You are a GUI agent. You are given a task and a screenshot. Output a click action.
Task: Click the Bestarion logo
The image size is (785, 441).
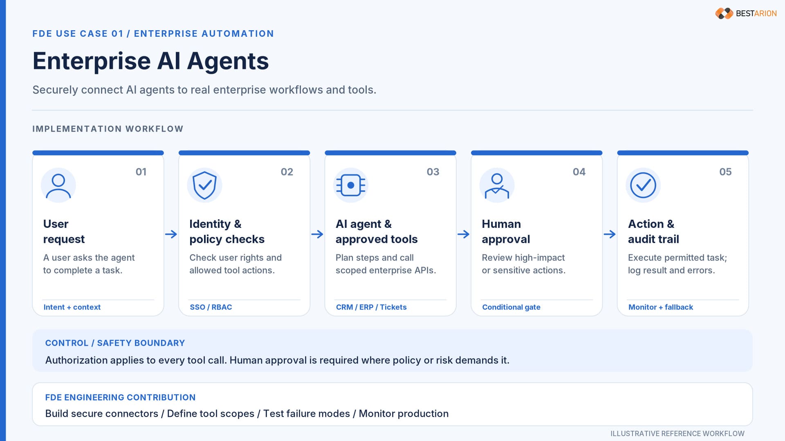746,13
